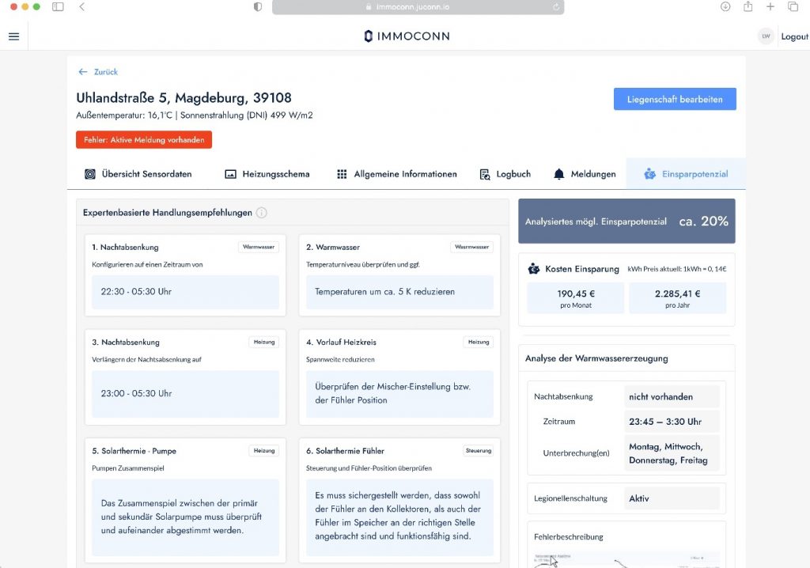The width and height of the screenshot is (810, 568).
Task: Reload page via address bar icon
Action: pos(556,6)
